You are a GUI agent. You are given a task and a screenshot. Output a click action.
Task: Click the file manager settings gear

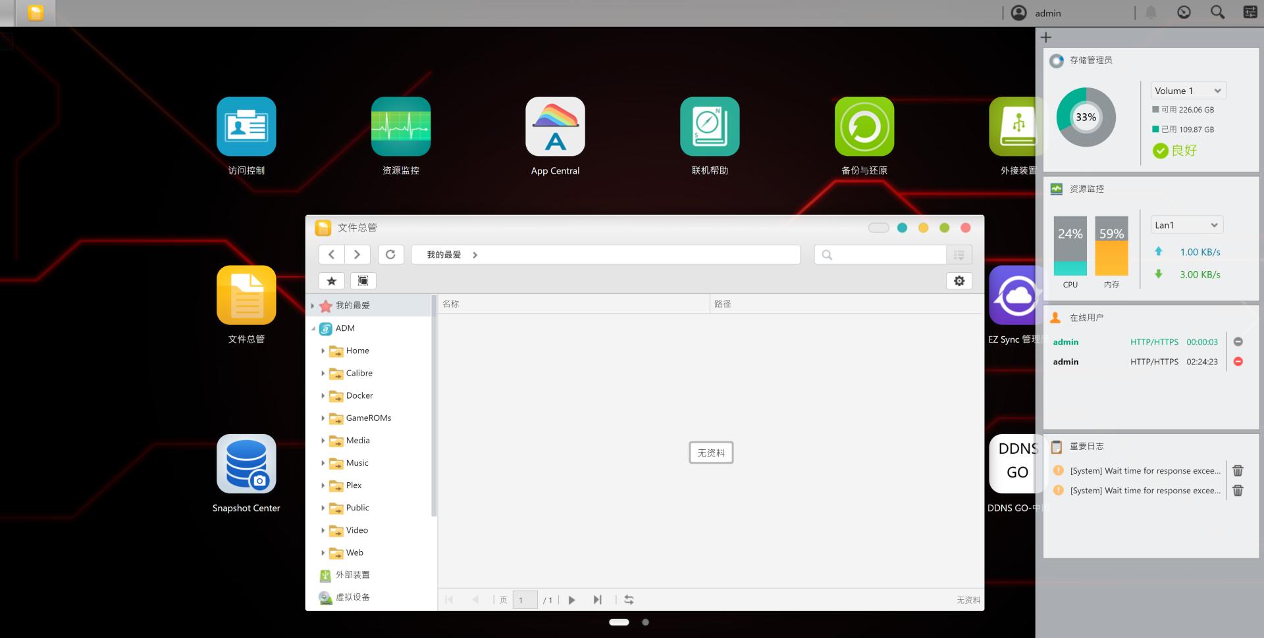click(x=959, y=281)
